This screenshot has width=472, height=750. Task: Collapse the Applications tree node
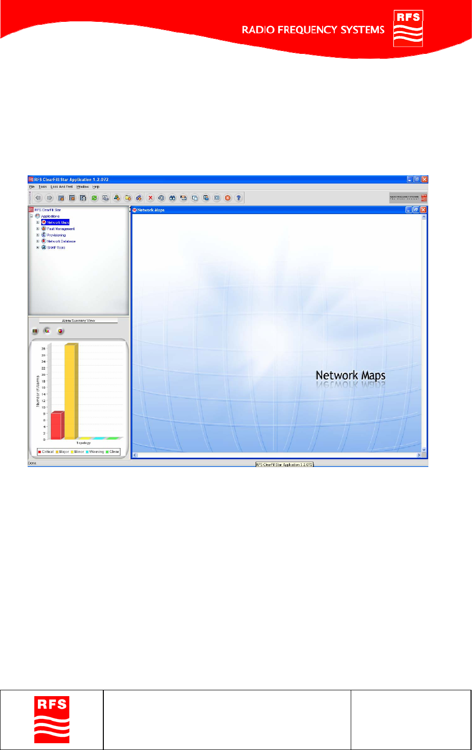(x=32, y=216)
